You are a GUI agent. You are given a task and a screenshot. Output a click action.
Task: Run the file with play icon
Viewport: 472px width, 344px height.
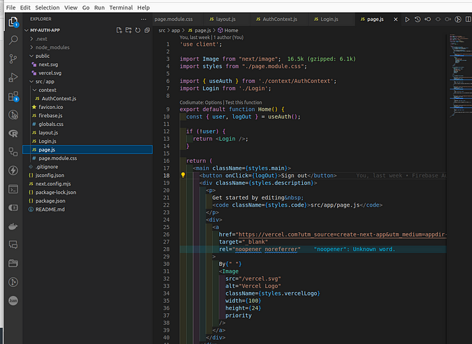407,20
